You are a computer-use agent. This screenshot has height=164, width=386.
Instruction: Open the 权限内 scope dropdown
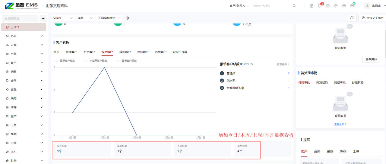pyautogui.click(x=62, y=18)
